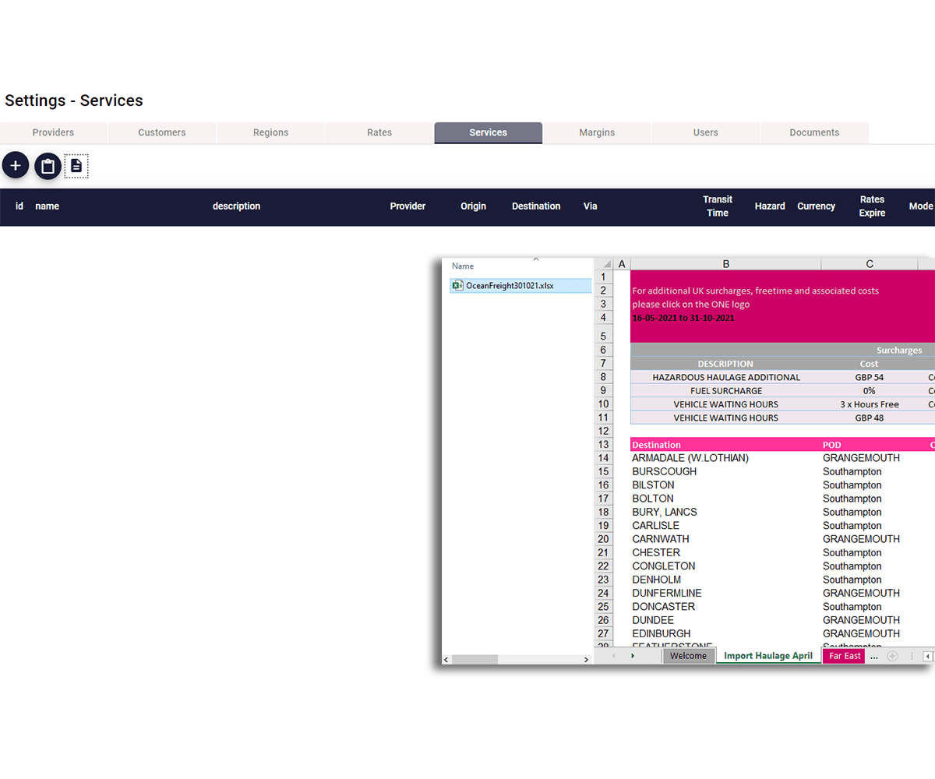Click the sheet tab next arrow
Image resolution: width=935 pixels, height=779 pixels.
[x=633, y=656]
